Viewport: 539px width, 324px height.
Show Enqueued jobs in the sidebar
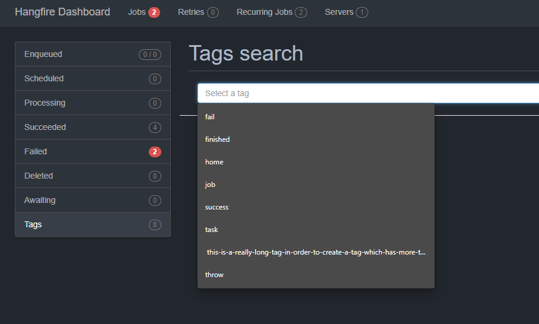[x=93, y=55]
